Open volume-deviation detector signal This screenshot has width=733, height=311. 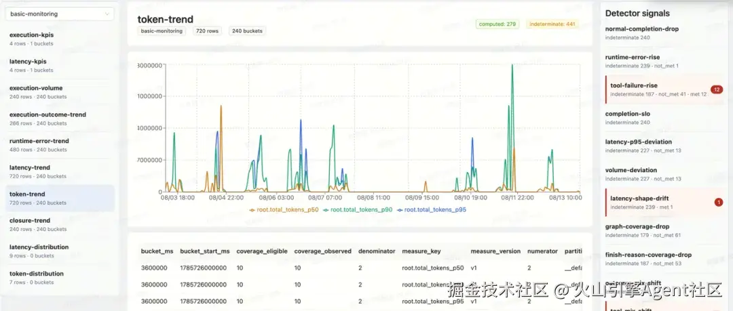pyautogui.click(x=664, y=174)
